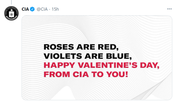Viewport: 175px width, 105px height.
Task: Click the CIA display name
Action: 25,9
